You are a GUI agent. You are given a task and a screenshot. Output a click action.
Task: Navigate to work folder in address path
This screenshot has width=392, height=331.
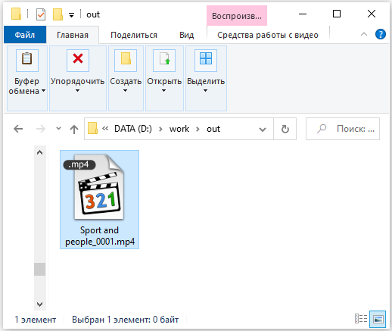[179, 129]
